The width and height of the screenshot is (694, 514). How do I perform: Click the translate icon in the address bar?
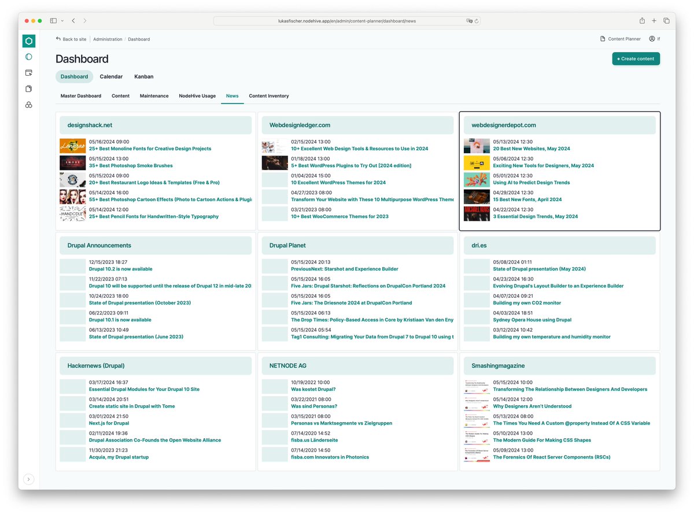coord(470,21)
